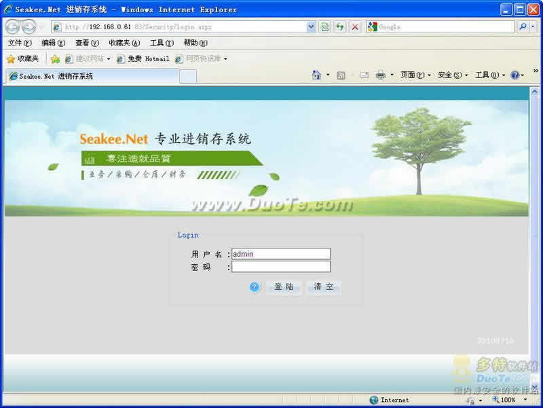Image resolution: width=543 pixels, height=408 pixels.
Task: Click the Internet security zone status
Action: pyautogui.click(x=389, y=400)
